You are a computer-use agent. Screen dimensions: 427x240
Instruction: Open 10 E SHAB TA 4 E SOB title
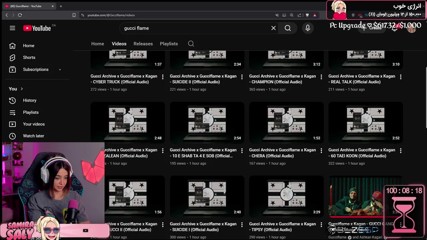203,153
